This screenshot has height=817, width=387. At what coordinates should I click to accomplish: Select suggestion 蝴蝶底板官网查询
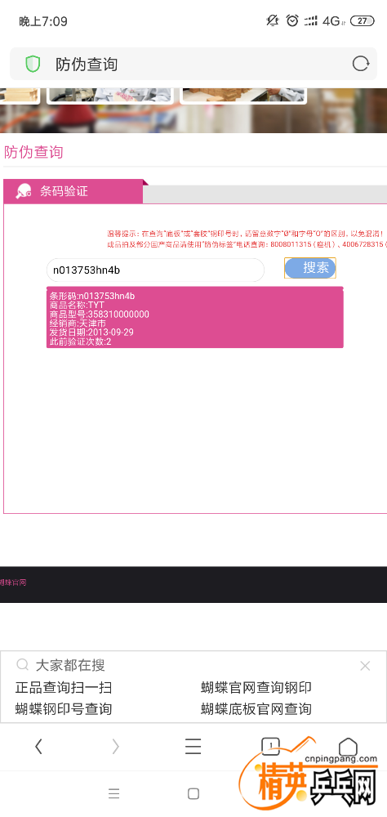click(x=256, y=708)
